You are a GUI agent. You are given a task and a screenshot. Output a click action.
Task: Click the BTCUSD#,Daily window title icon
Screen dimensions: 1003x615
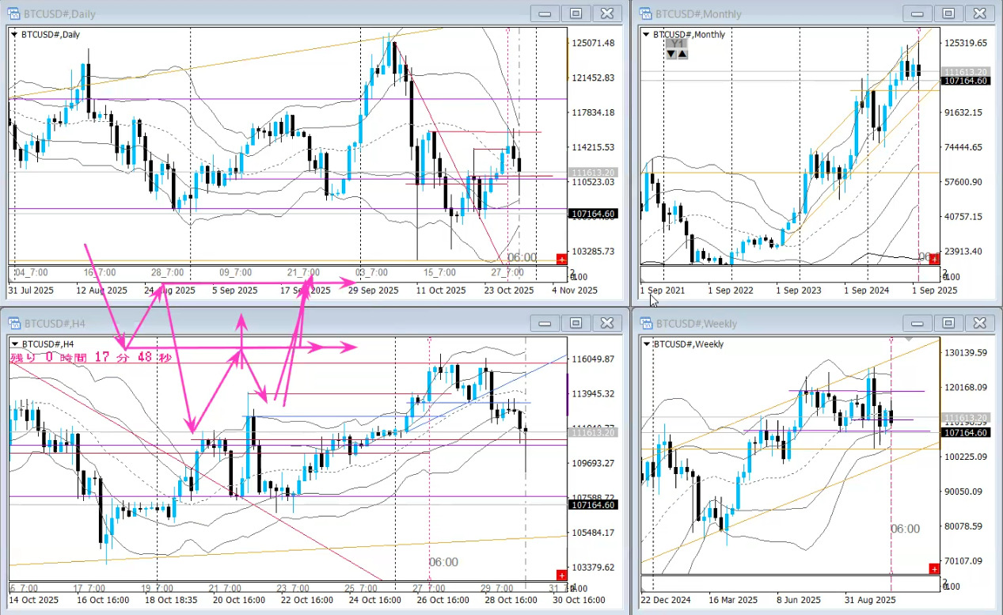click(x=15, y=13)
